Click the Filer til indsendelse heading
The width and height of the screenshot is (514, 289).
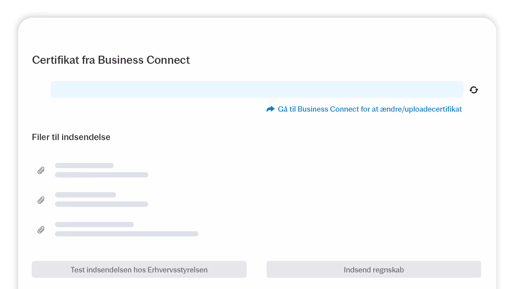pyautogui.click(x=71, y=137)
